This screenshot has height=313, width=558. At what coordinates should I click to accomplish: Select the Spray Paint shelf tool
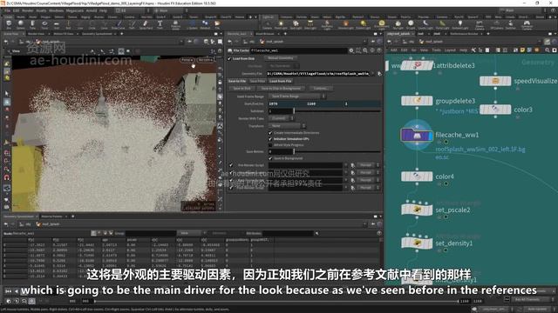pyautogui.click(x=146, y=24)
